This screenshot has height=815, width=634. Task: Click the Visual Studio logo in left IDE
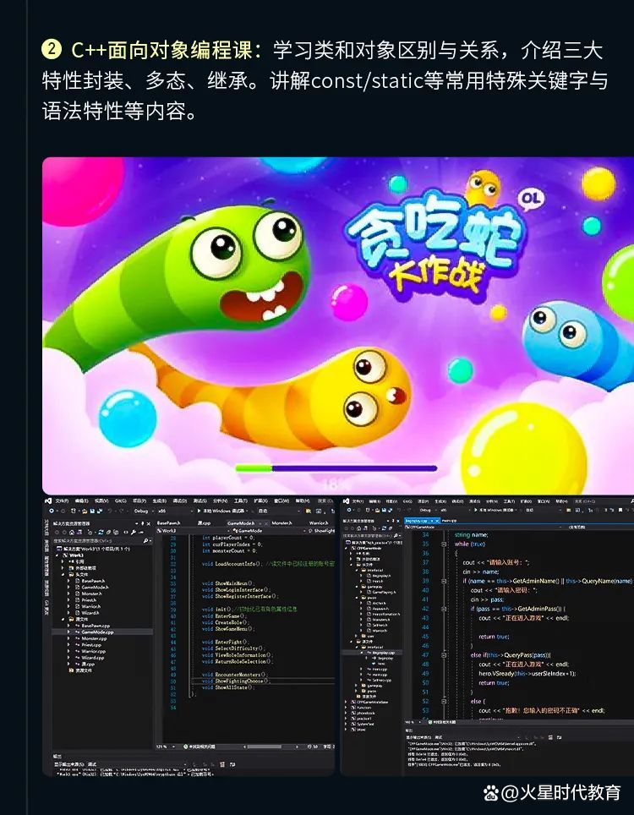[48, 500]
